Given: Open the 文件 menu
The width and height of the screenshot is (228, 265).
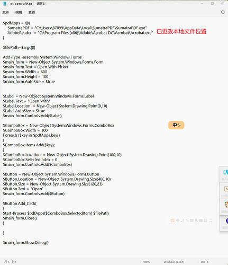Looking at the screenshot, I should pos(6,12).
